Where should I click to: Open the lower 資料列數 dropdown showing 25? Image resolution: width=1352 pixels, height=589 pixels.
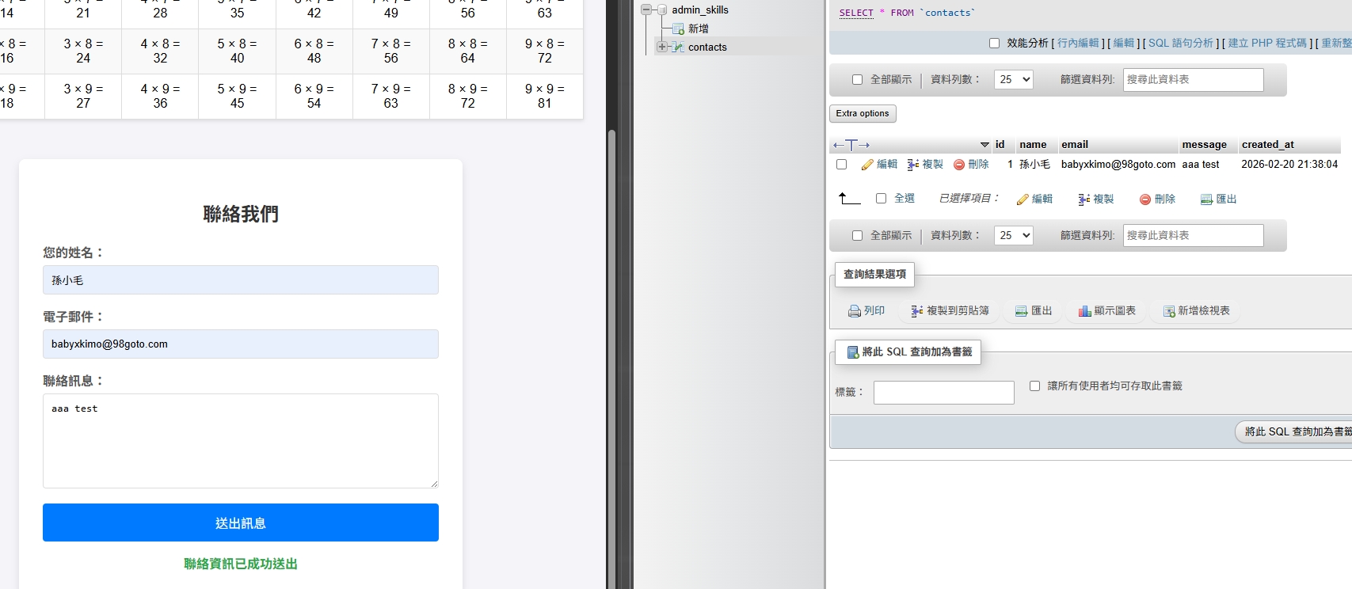click(x=1014, y=235)
